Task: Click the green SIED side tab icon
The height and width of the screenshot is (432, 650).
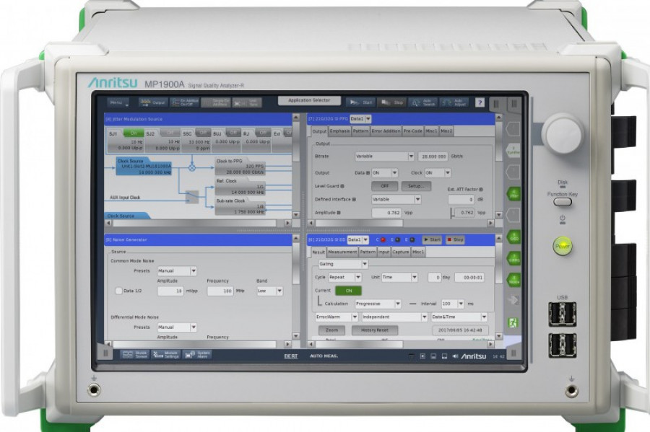Action: click(513, 237)
